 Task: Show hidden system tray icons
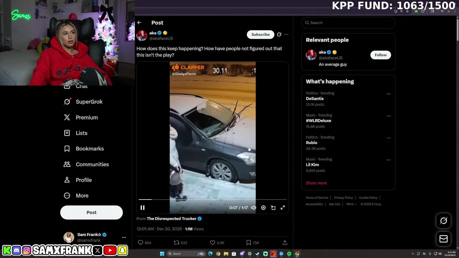(412, 254)
